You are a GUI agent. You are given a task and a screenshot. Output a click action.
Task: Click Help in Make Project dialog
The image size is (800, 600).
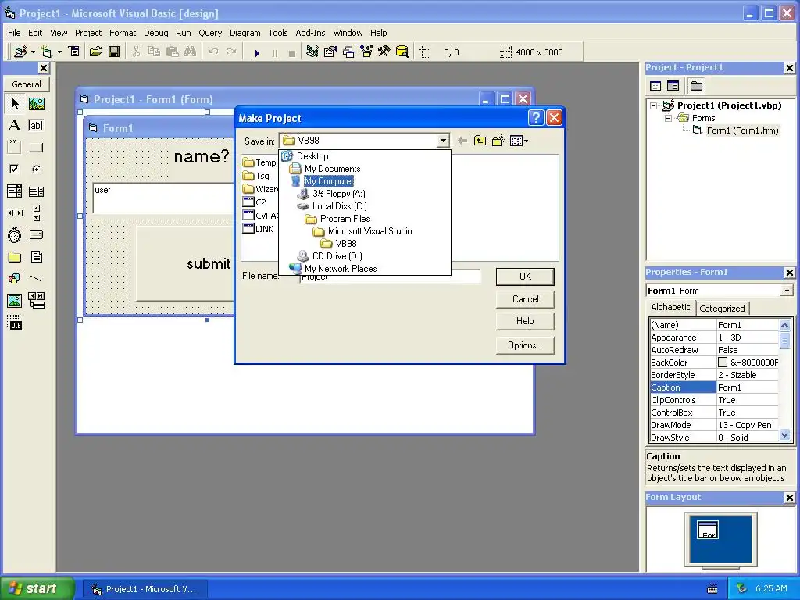[525, 321]
